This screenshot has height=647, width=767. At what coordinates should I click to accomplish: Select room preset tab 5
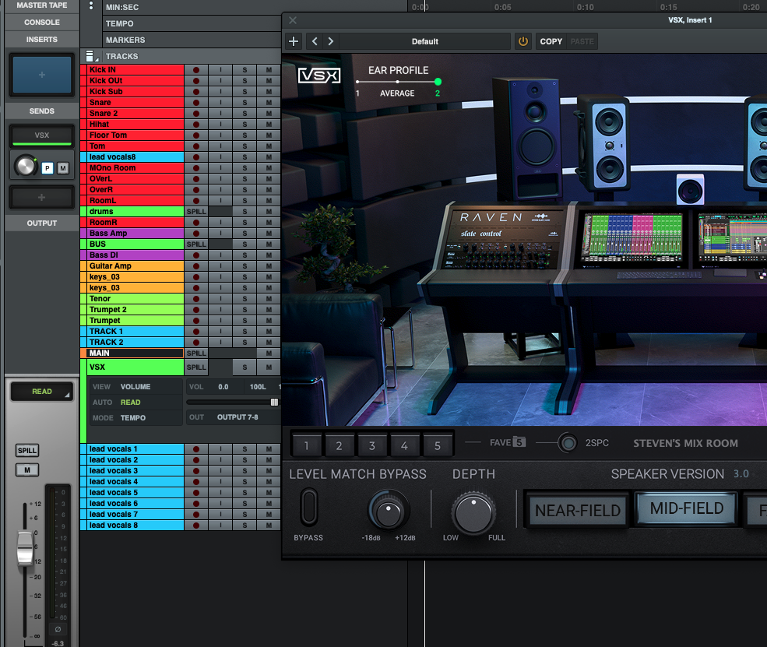pos(438,445)
